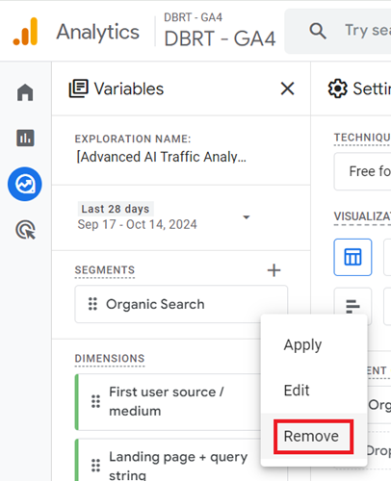Screen dimensions: 391x481
Task: Click the Last 28 days label
Action: (116, 209)
